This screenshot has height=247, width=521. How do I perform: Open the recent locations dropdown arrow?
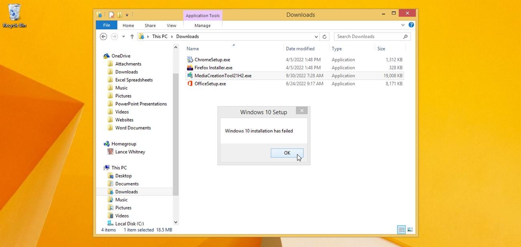coord(123,36)
